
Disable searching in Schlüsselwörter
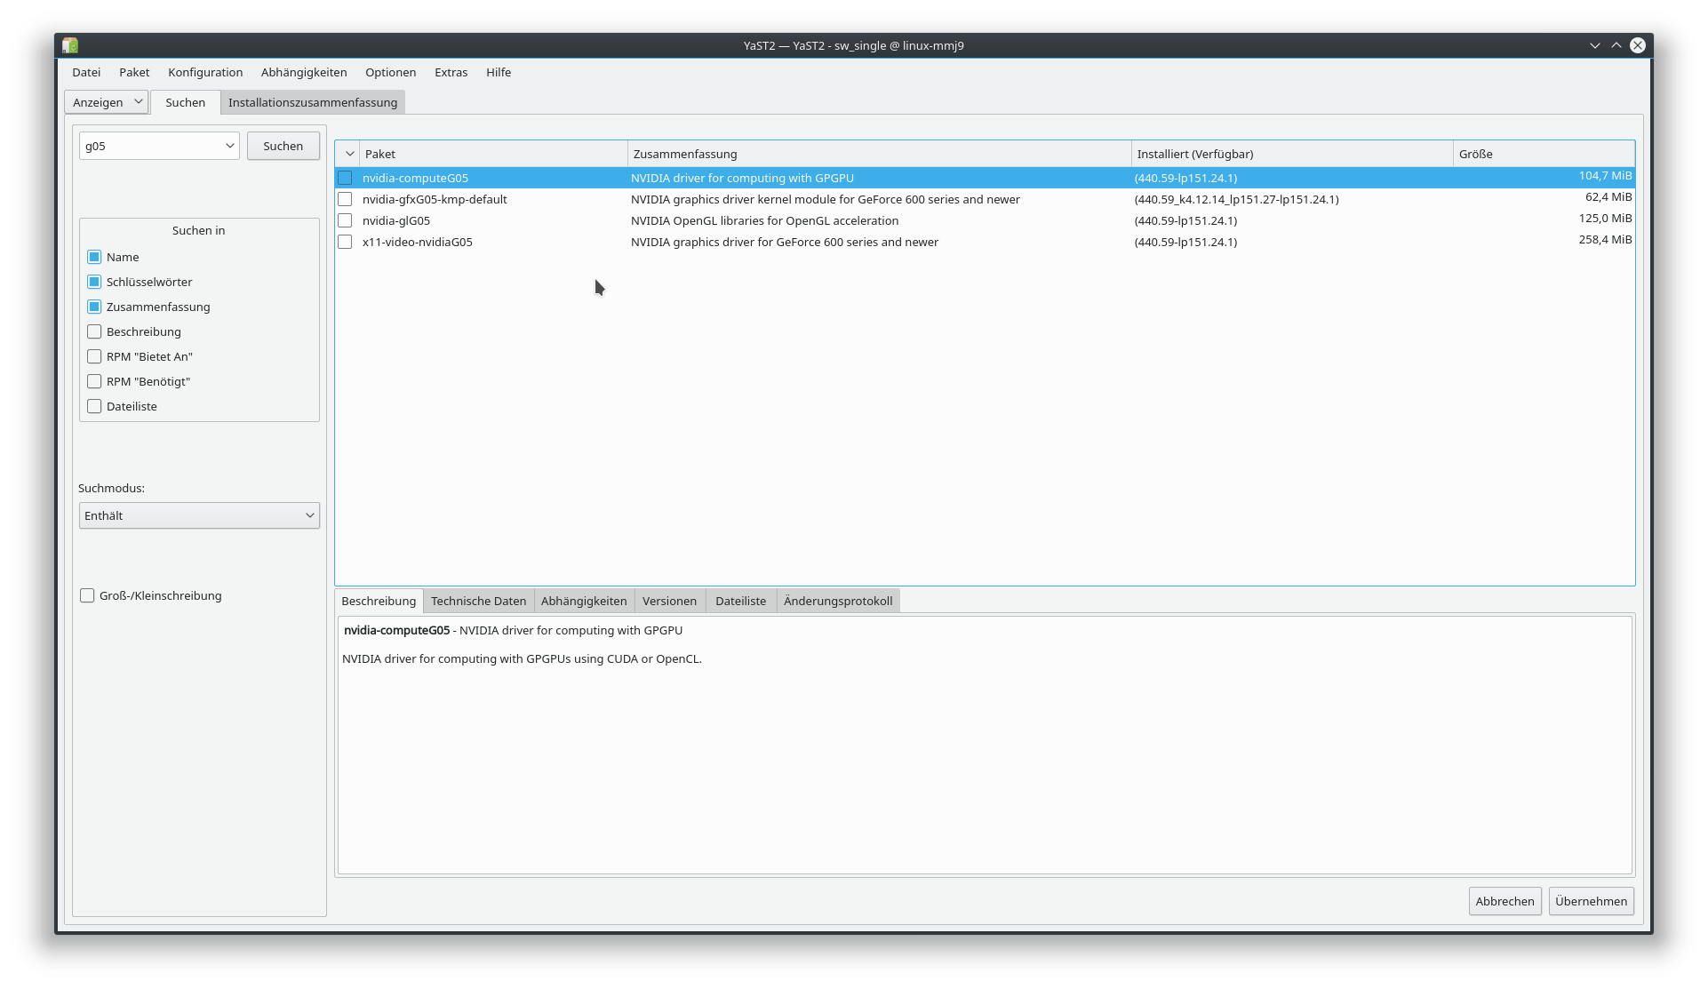coord(94,282)
